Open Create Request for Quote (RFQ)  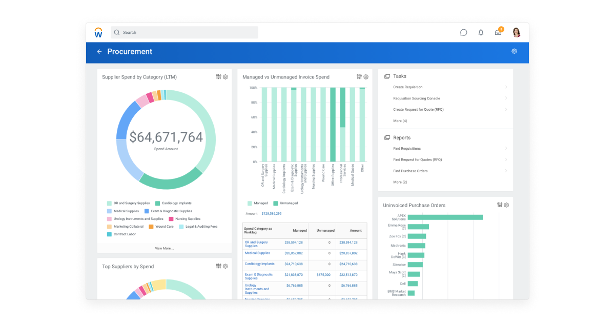pos(418,110)
